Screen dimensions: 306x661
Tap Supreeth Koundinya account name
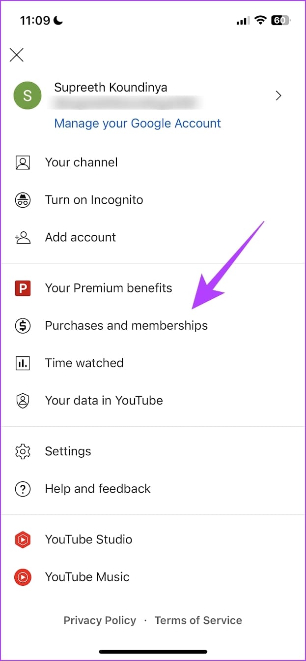click(111, 87)
